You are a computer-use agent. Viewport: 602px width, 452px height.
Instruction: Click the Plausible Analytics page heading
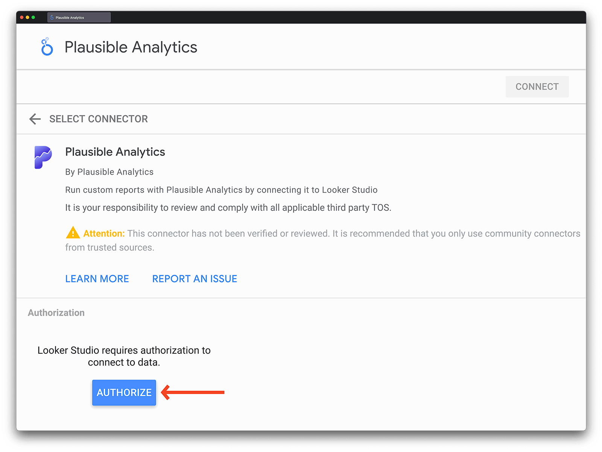click(131, 47)
